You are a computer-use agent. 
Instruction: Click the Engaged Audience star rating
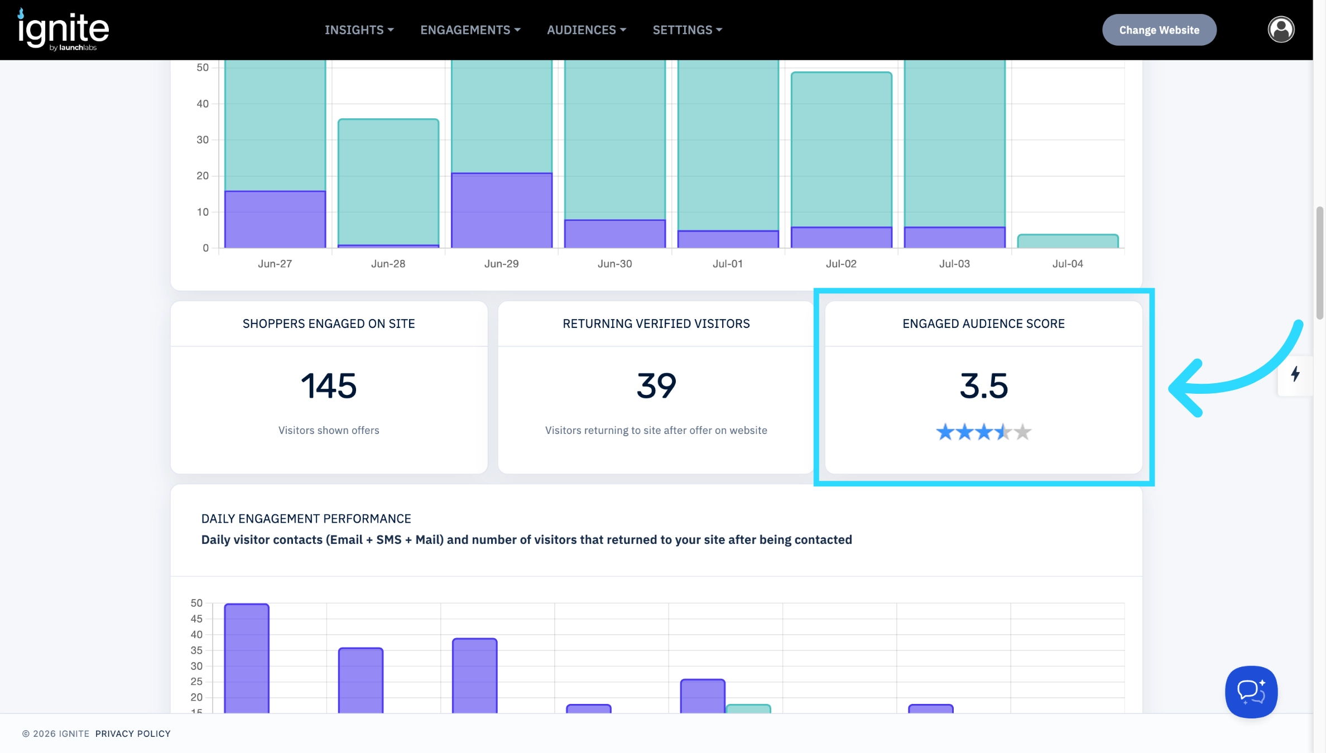[x=983, y=432]
